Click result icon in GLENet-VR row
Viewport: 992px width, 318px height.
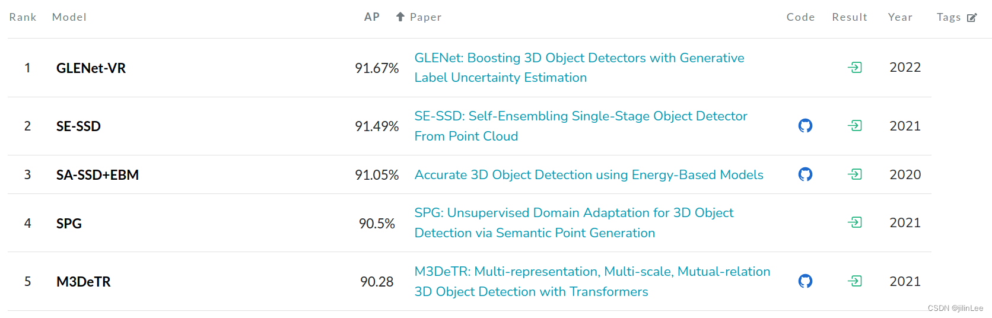pyautogui.click(x=855, y=68)
